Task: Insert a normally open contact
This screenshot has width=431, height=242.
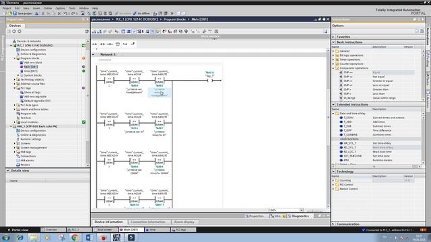Action: (95, 44)
